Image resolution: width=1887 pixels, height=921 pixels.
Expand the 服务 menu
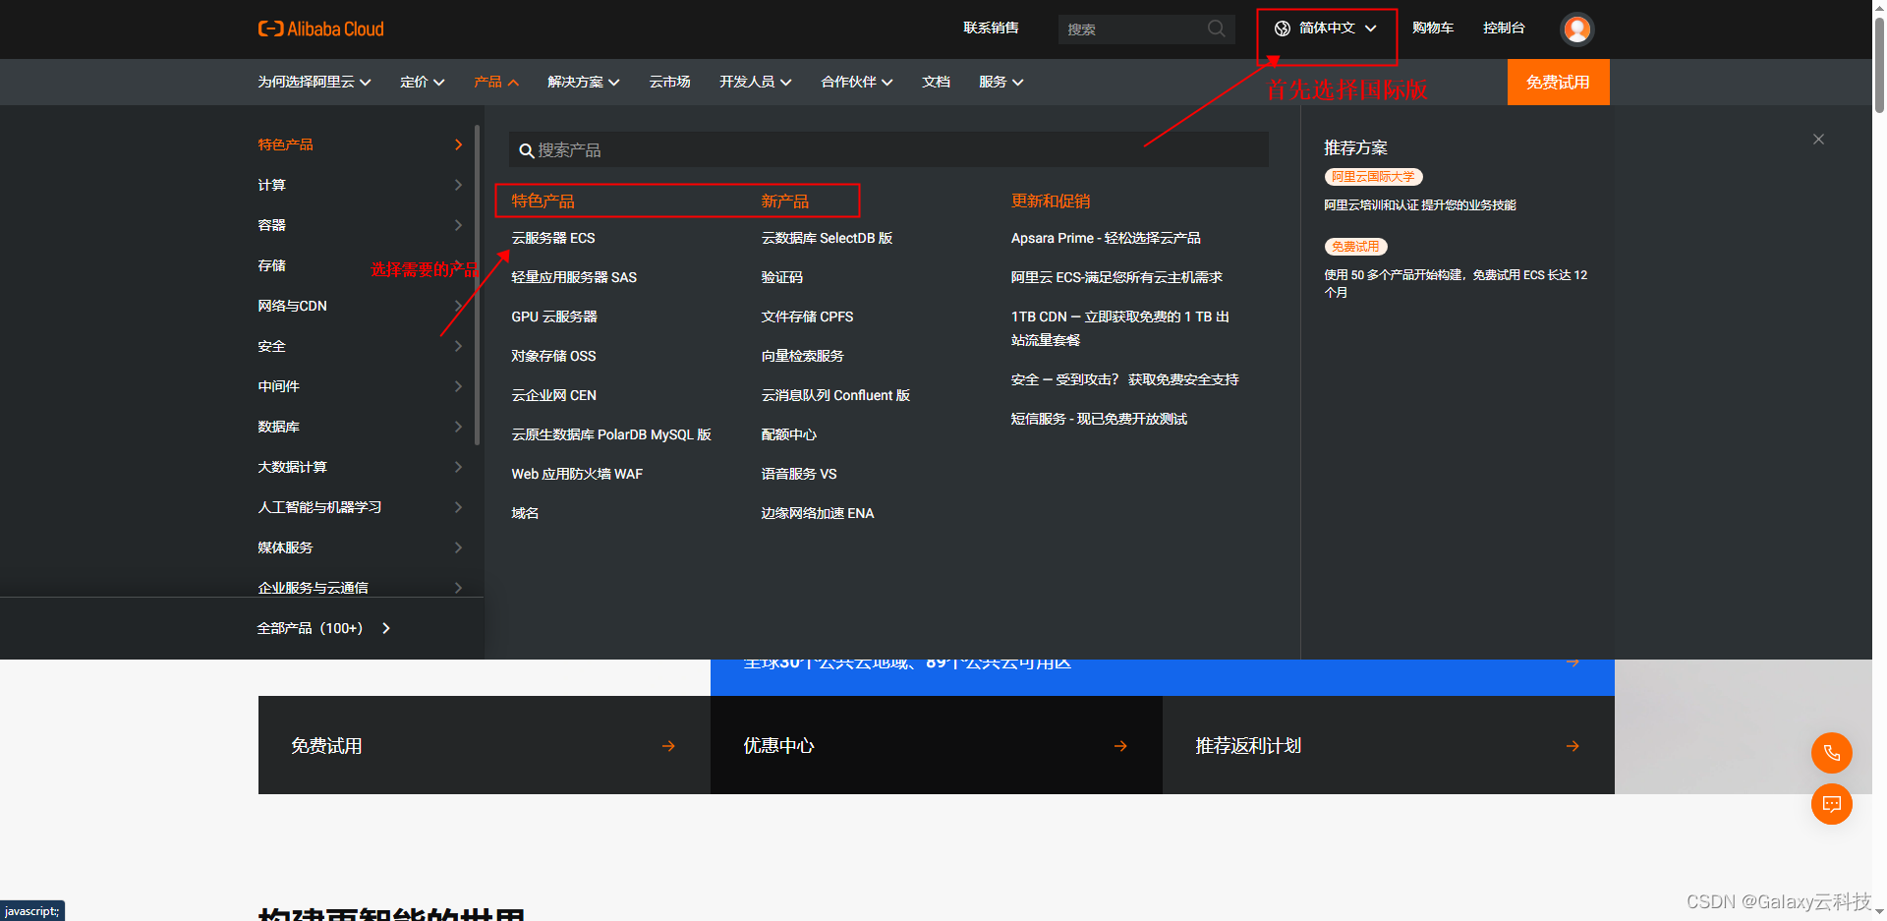[1001, 82]
